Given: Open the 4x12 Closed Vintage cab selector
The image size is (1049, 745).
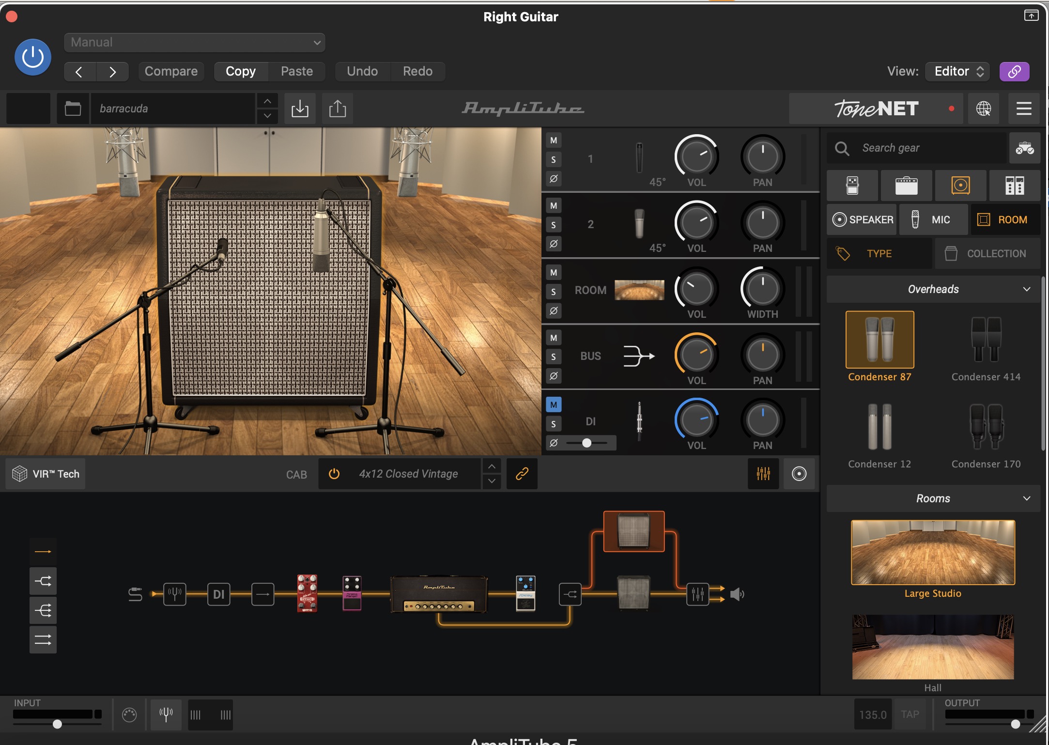Looking at the screenshot, I should point(408,474).
